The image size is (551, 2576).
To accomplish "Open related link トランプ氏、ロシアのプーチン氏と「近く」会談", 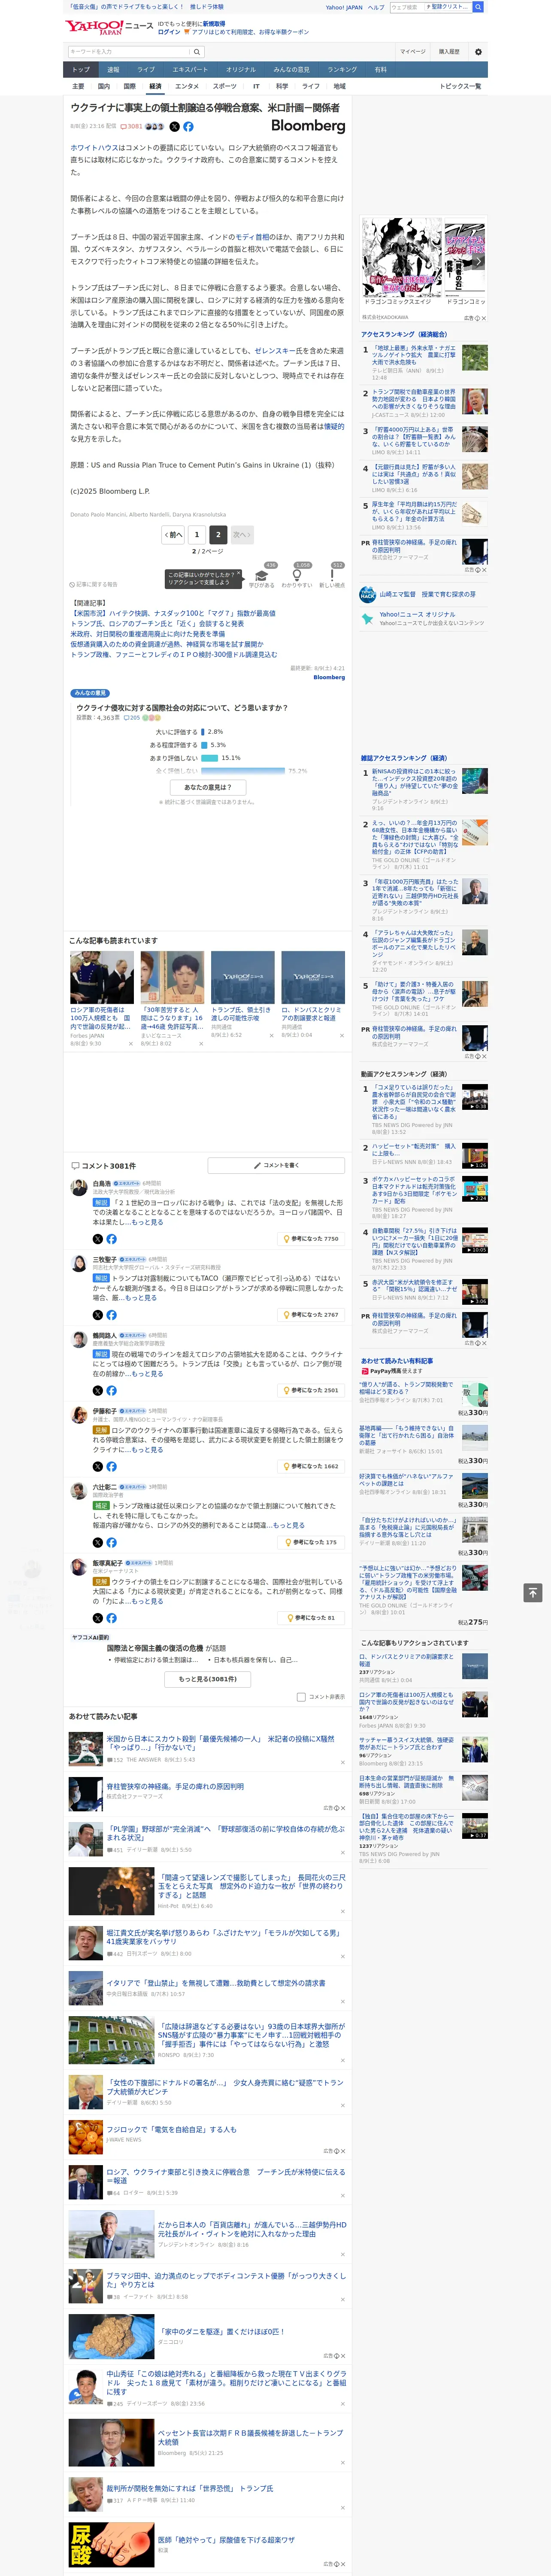I will [x=157, y=623].
